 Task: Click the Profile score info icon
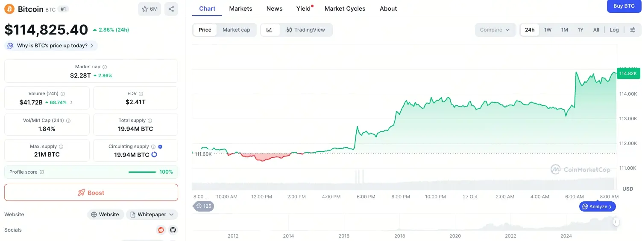tap(42, 172)
